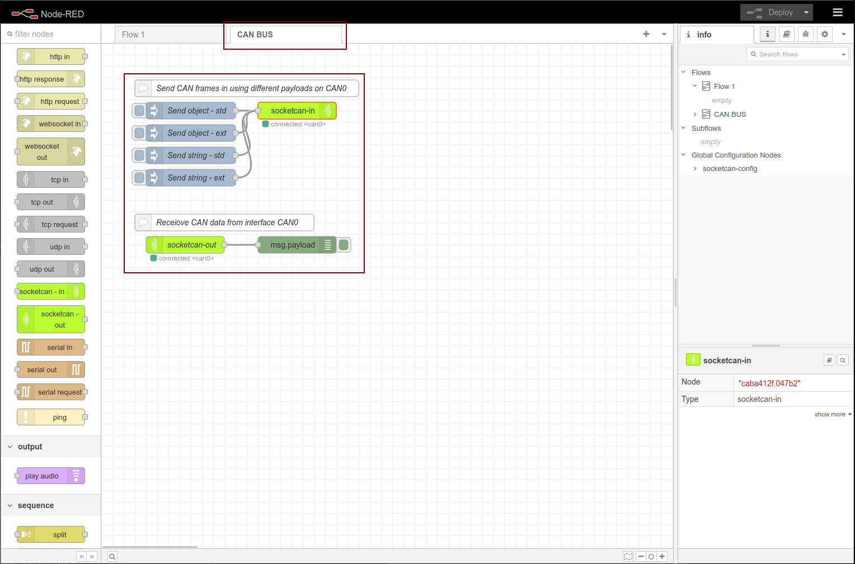Image resolution: width=855 pixels, height=564 pixels.
Task: Collapse the Flow 1 tree item
Action: 695,86
